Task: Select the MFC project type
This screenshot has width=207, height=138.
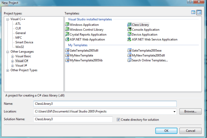Action: pos(19,38)
